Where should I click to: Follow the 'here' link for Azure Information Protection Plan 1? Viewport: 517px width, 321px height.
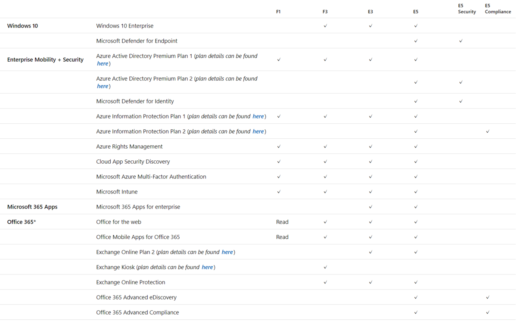(258, 116)
